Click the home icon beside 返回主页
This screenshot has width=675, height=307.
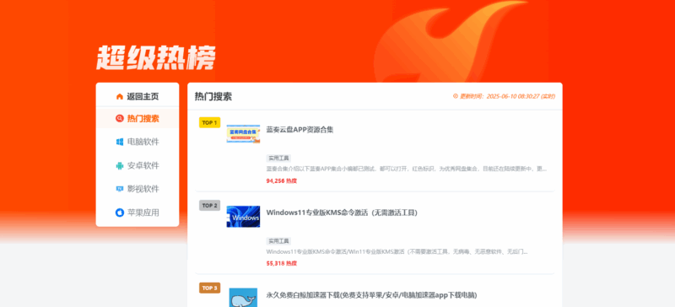pyautogui.click(x=120, y=96)
